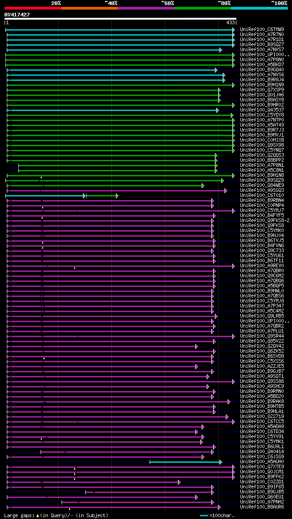Viewport: 292px width, 519px height.
Task: Select the UniRef100_Q9SR44 label
Action: (x=262, y=336)
